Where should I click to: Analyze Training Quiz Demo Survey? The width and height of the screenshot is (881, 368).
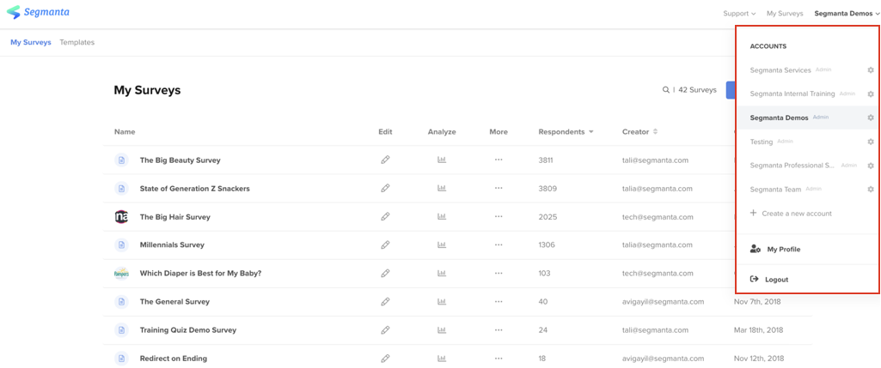[x=442, y=330]
